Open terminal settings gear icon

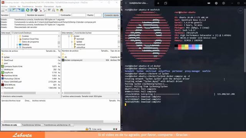(x=224, y=3)
